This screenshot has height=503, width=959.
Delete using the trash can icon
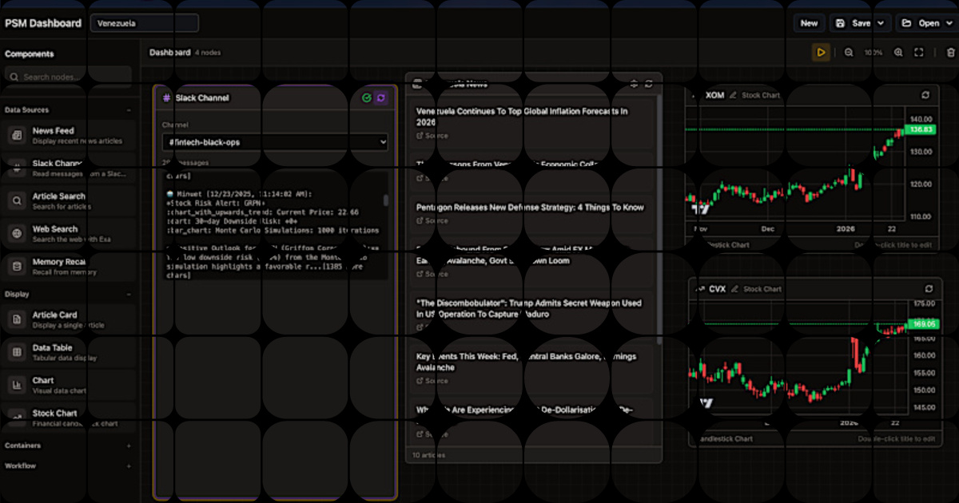(950, 53)
